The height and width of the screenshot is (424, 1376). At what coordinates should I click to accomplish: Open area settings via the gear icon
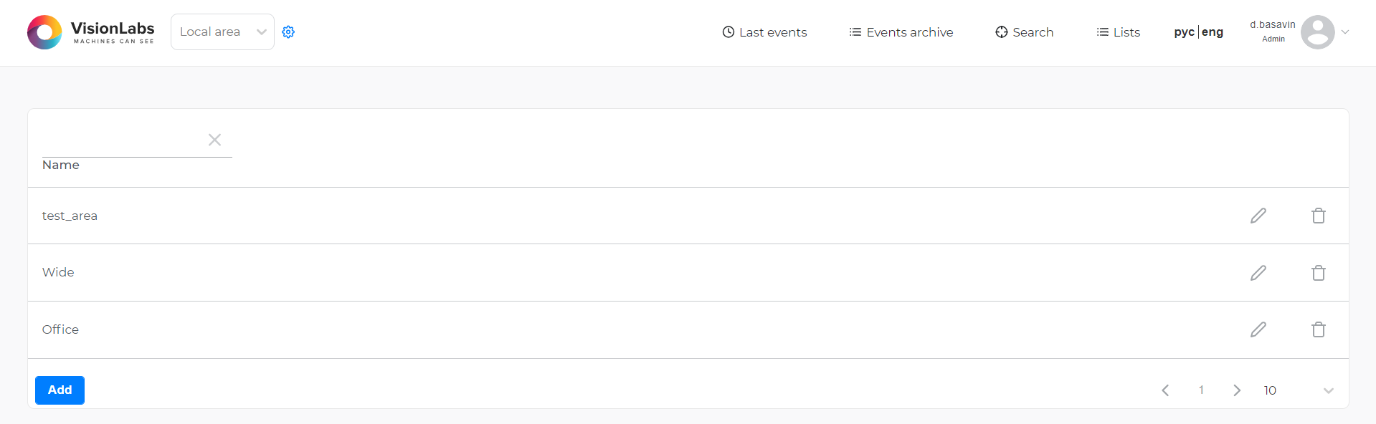288,32
